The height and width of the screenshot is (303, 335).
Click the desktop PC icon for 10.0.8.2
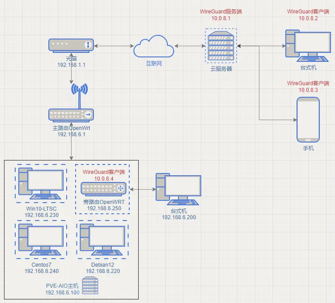click(x=308, y=46)
